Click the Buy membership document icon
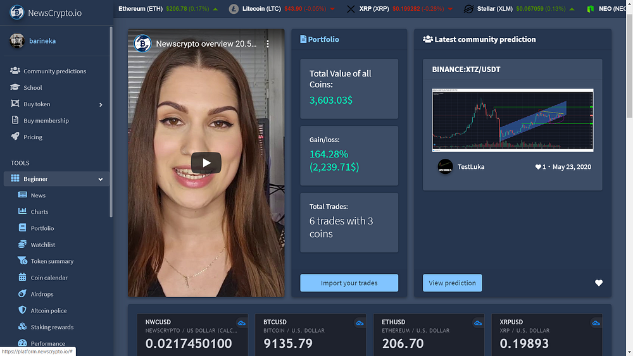Screen dimensions: 633x356 [15, 120]
